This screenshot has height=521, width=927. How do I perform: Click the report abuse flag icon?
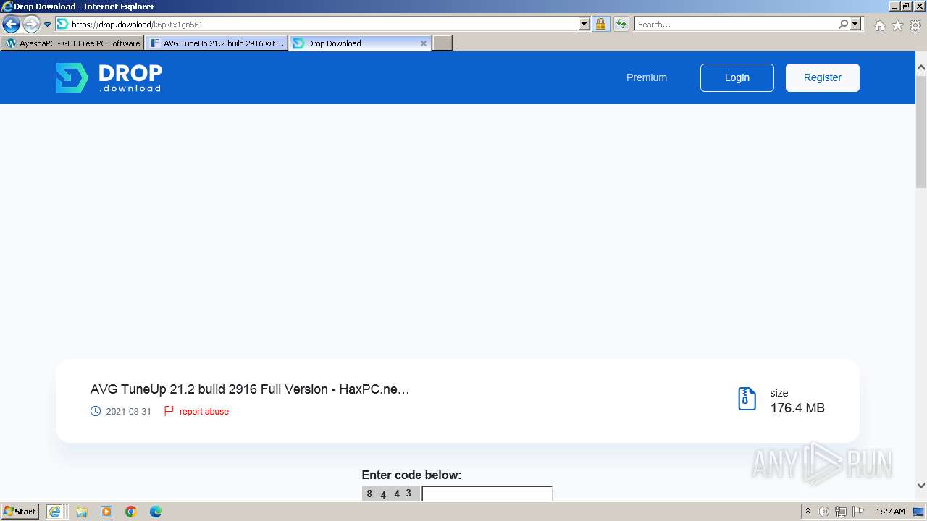click(169, 411)
